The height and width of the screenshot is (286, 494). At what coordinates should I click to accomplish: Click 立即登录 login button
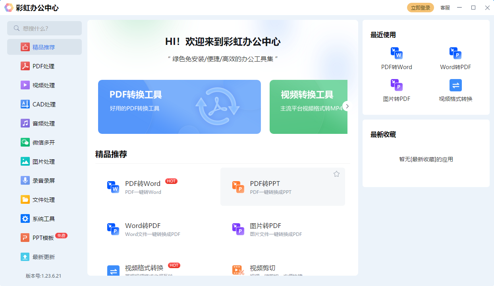(x=421, y=8)
